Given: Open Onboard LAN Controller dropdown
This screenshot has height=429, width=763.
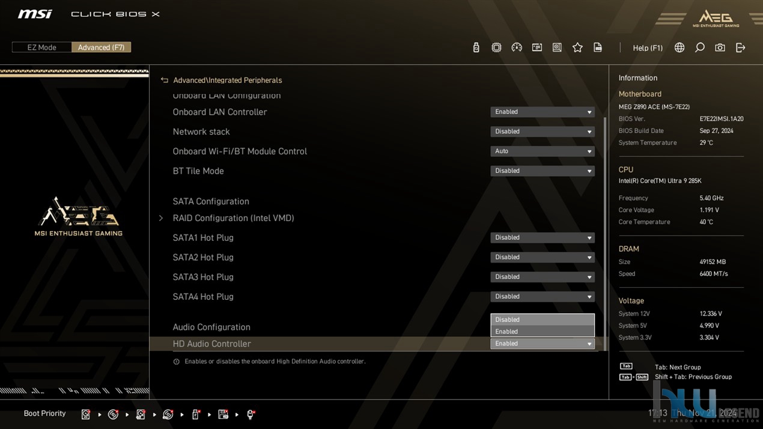Looking at the screenshot, I should (x=543, y=112).
